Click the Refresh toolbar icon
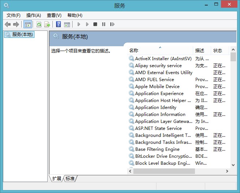This screenshot has width=240, height=193. tap(39, 24)
